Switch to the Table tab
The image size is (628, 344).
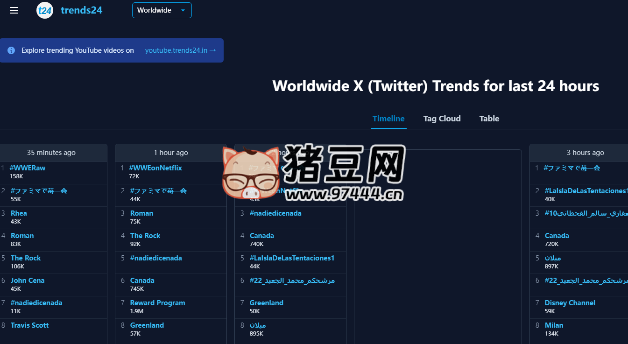(x=489, y=119)
